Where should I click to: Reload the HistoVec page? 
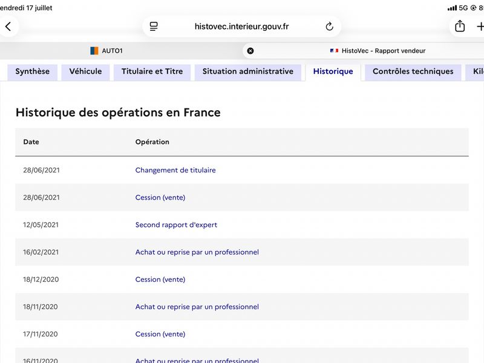[x=329, y=27]
